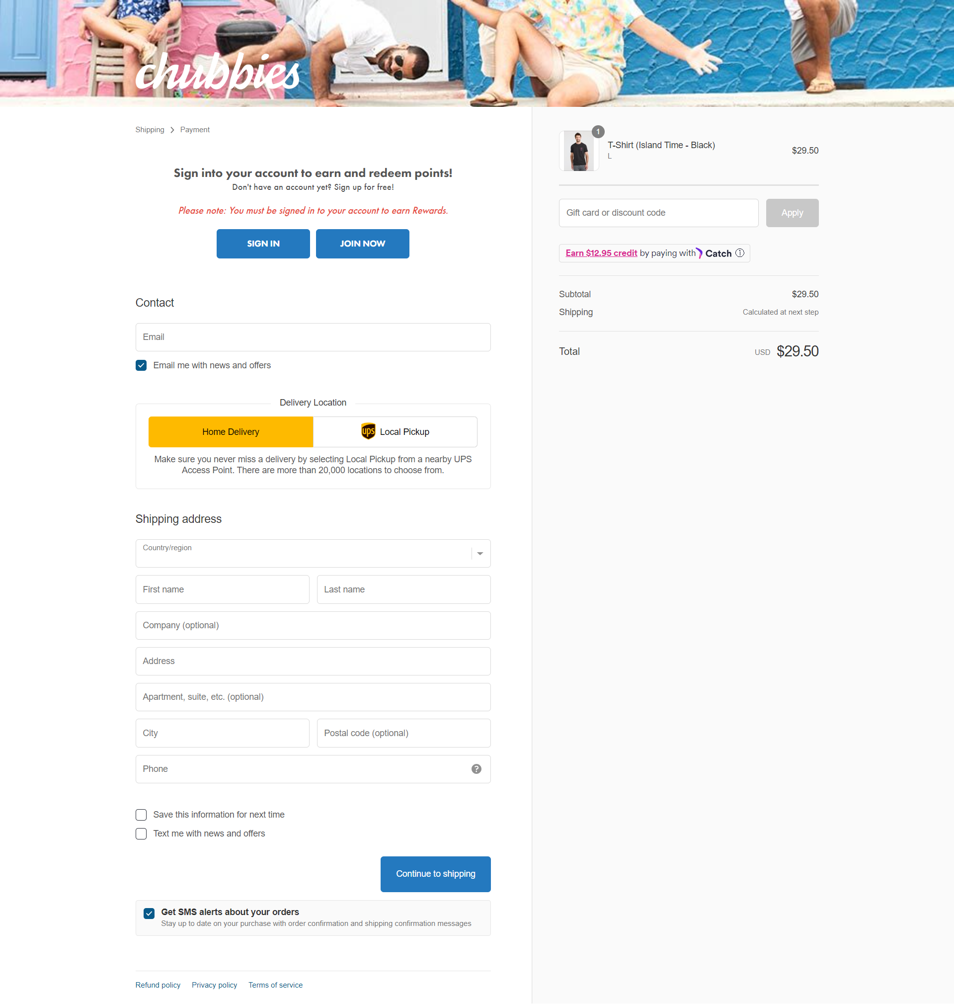Open the Earn $12.95 credit link
Viewport: 954px width, 1004px height.
(x=601, y=253)
